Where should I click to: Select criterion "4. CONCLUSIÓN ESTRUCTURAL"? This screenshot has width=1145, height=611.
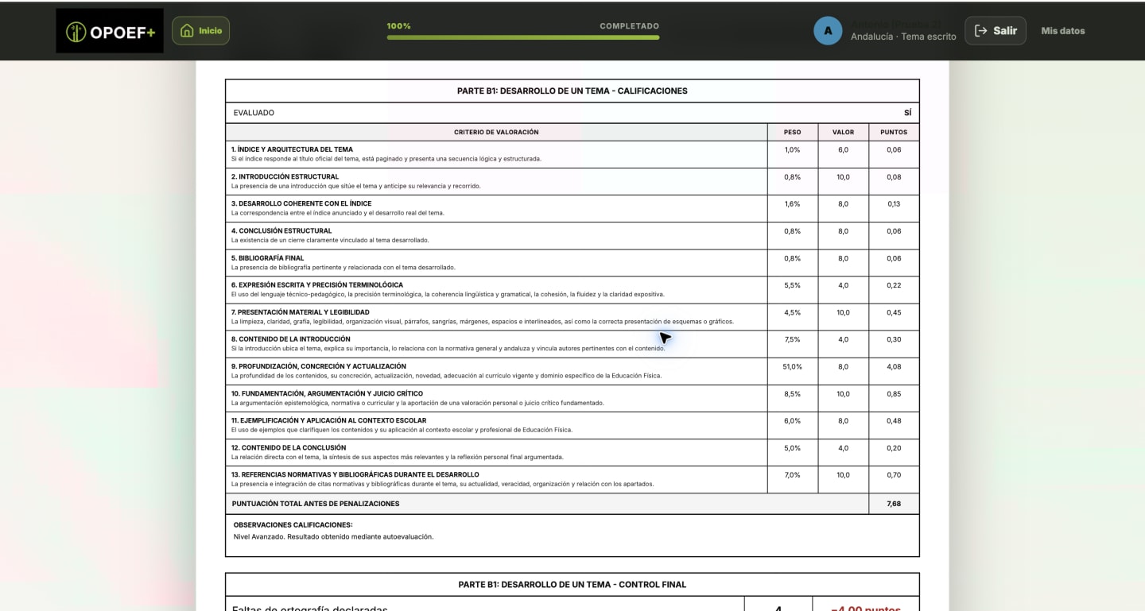281,230
